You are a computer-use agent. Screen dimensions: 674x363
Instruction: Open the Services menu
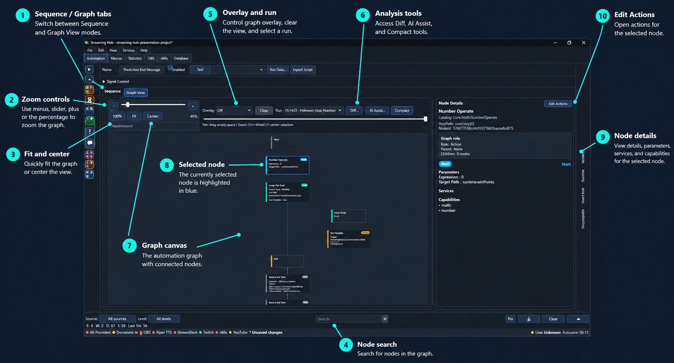click(128, 50)
